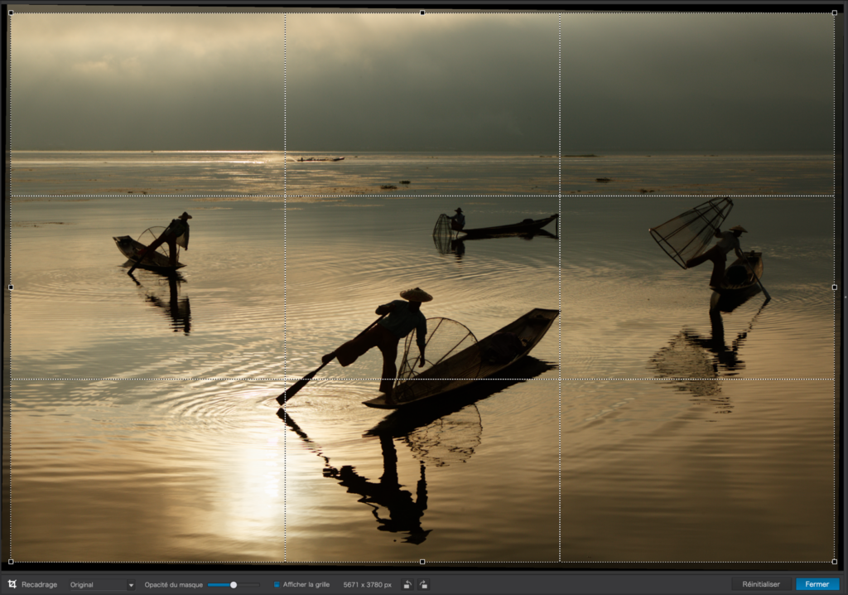
Task: Toggle the Afficher la grille checkbox
Action: point(277,585)
